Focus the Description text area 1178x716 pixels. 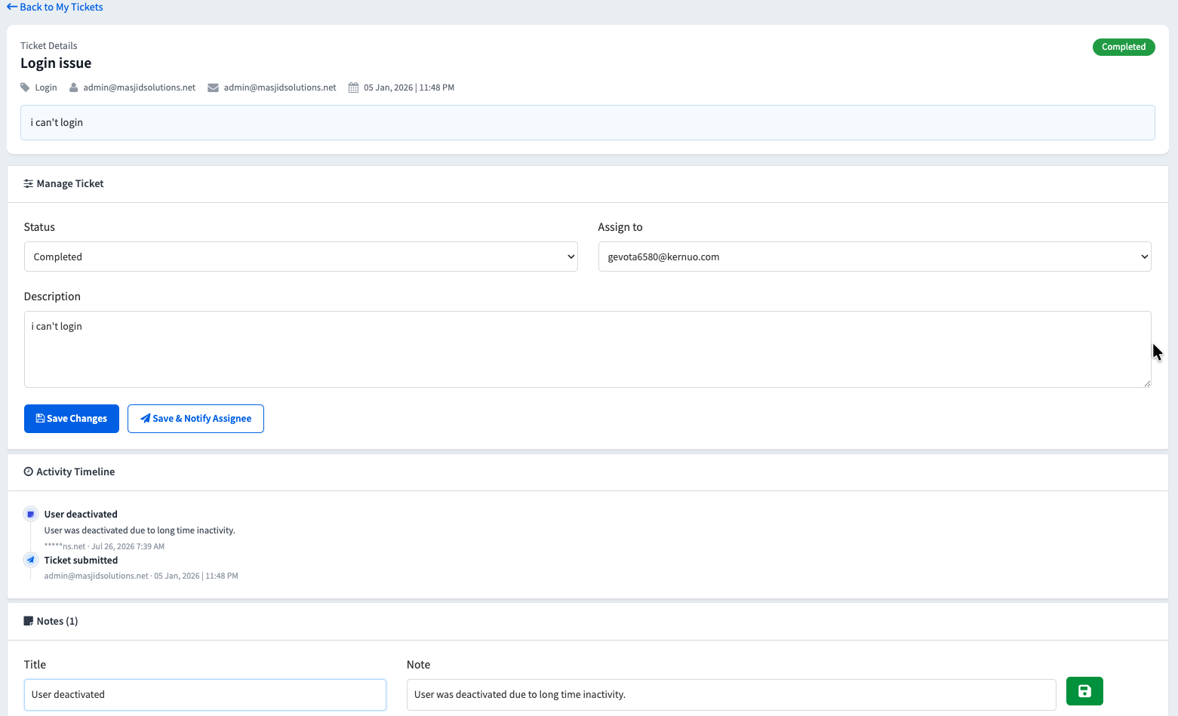point(588,349)
